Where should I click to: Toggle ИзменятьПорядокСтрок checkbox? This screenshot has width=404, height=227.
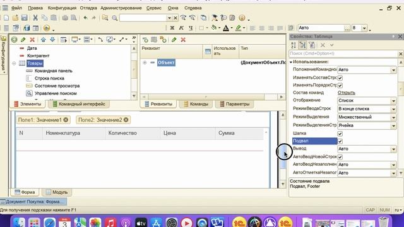coord(340,85)
